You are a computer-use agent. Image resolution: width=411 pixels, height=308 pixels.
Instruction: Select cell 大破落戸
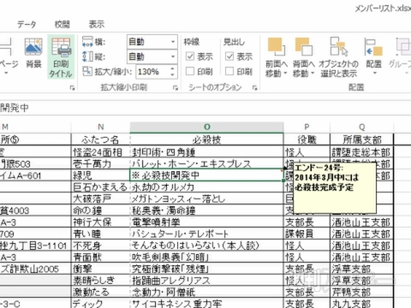[100, 198]
